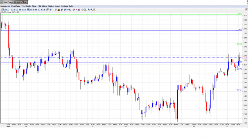The height and width of the screenshot is (139, 248).
Task: Switch to monthly (M) time scale
Action: click(x=44, y=10)
